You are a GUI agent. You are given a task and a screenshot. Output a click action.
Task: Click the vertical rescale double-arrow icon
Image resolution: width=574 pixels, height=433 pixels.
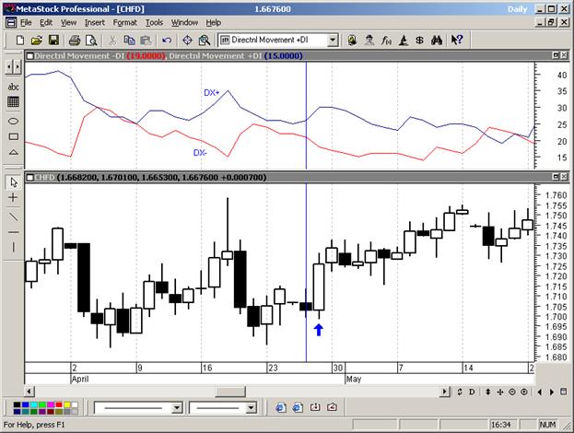[x=488, y=392]
